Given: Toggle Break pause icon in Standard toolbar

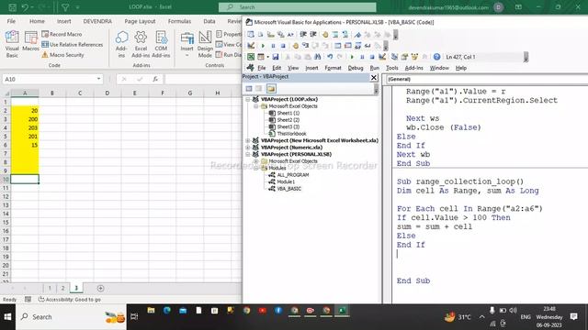Looking at the screenshot, I should coord(362,57).
